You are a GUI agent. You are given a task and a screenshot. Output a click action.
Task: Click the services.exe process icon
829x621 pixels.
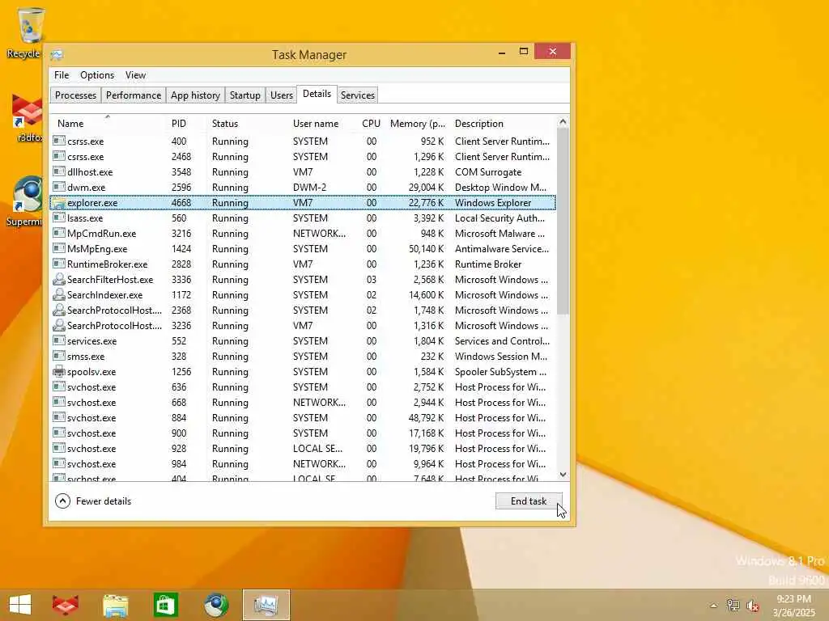(58, 340)
